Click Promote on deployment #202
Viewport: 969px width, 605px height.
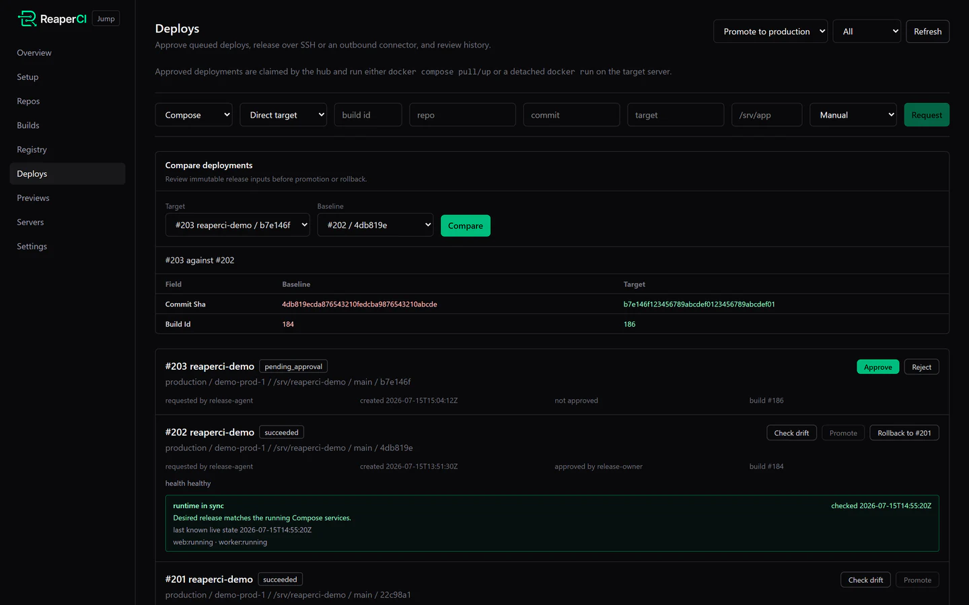pos(843,433)
